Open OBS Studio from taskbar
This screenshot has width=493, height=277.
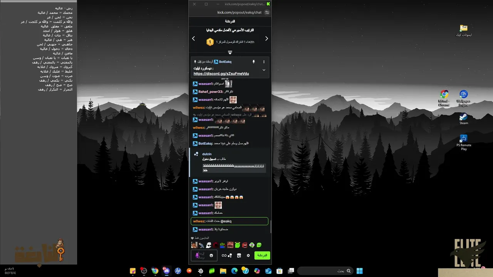[144, 271]
